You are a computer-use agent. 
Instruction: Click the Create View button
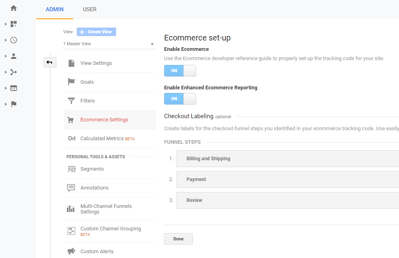click(96, 32)
